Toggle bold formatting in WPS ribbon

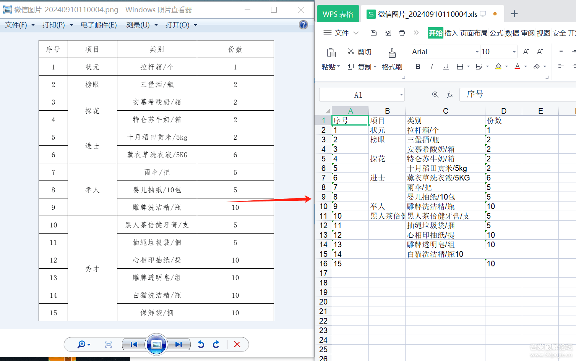418,66
